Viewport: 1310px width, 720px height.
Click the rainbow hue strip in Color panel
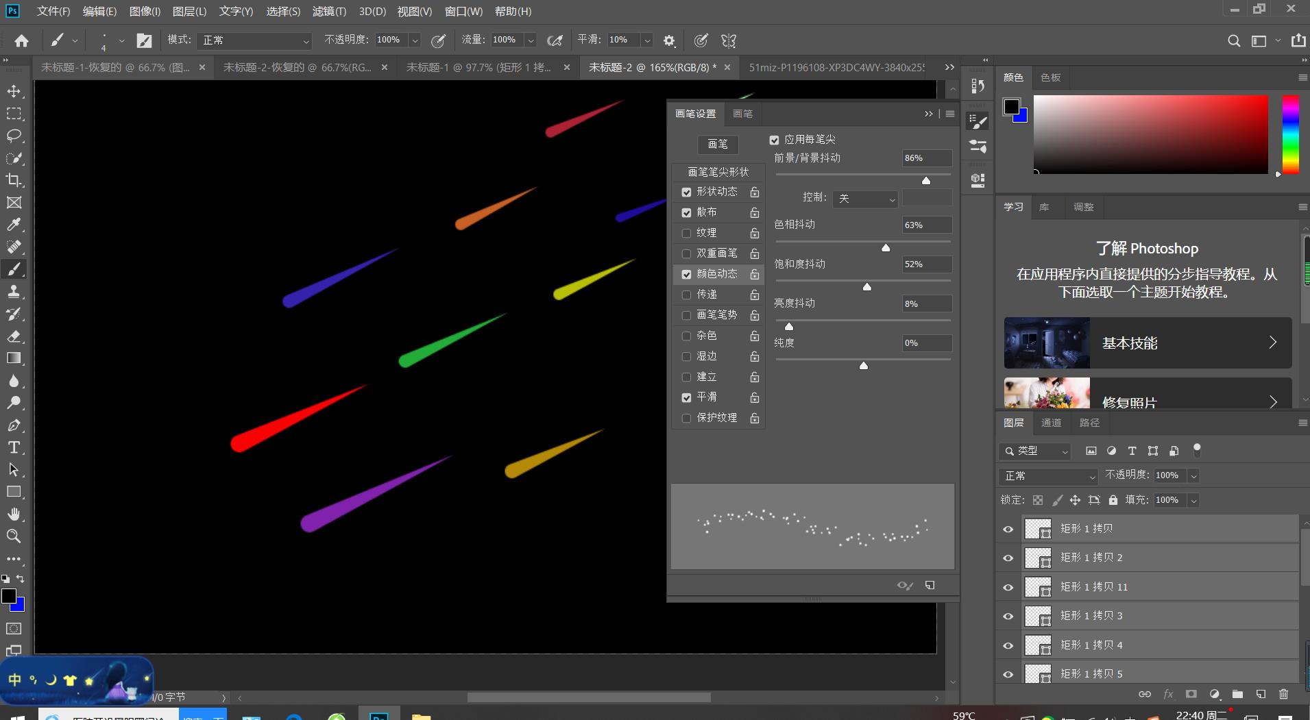pos(1291,134)
